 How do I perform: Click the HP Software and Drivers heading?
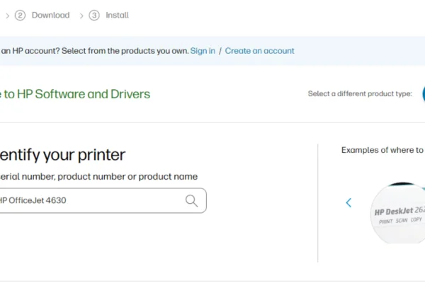coord(74,94)
